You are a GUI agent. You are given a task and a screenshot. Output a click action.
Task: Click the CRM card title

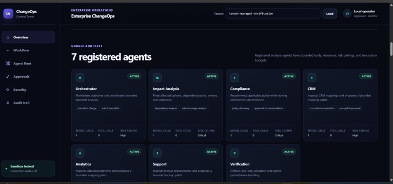point(311,89)
